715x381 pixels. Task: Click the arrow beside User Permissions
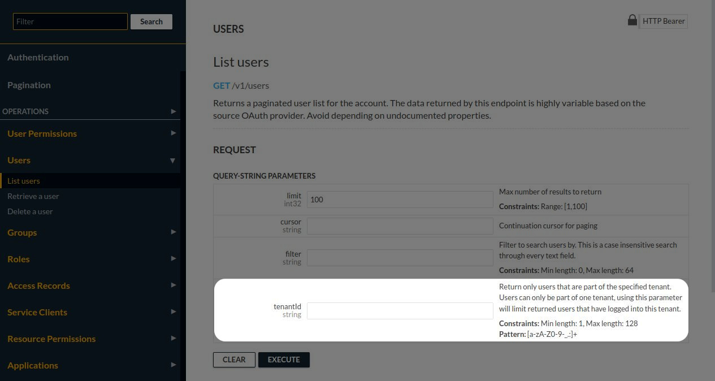pyautogui.click(x=174, y=133)
